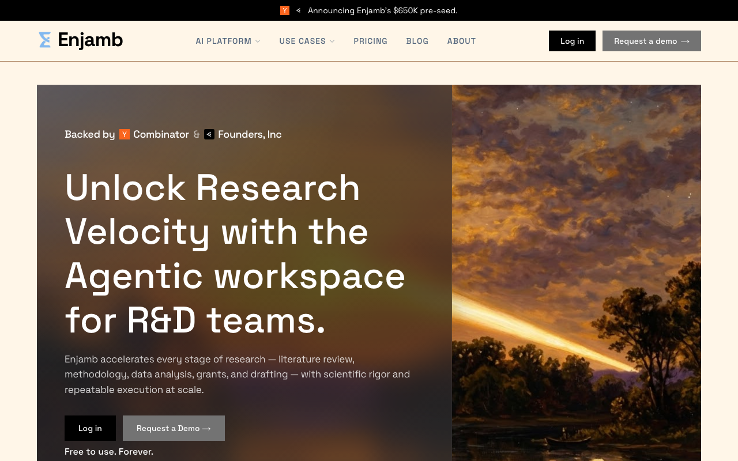738x461 pixels.
Task: Click the Enjamb wordmark text
Action: click(91, 40)
